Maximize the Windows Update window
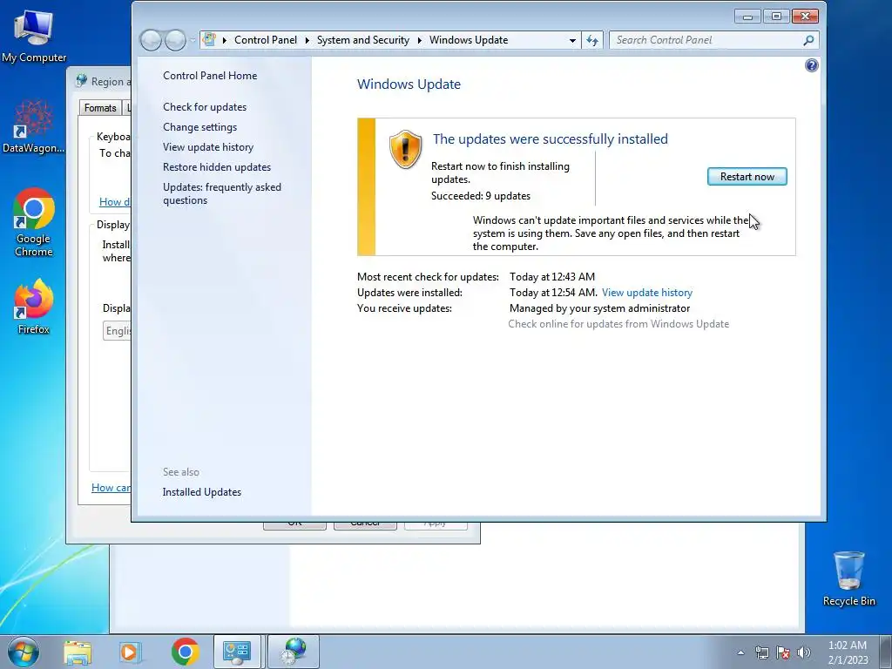 (776, 16)
